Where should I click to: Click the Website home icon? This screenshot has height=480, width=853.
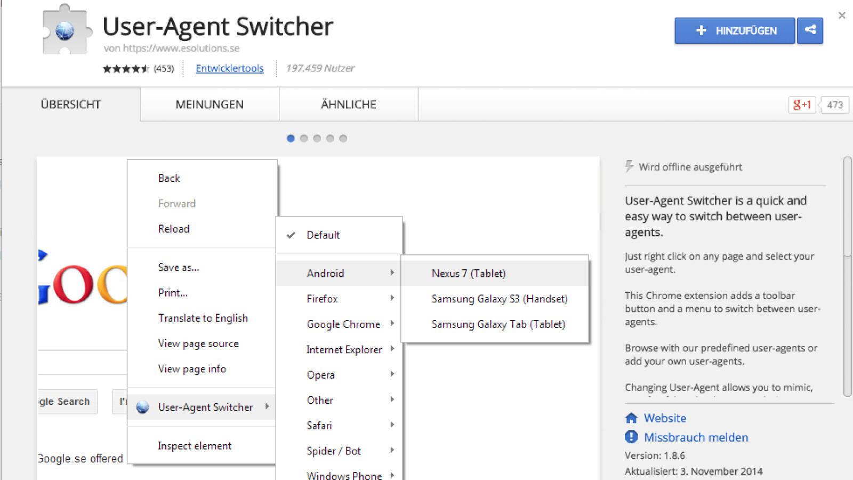coord(631,418)
